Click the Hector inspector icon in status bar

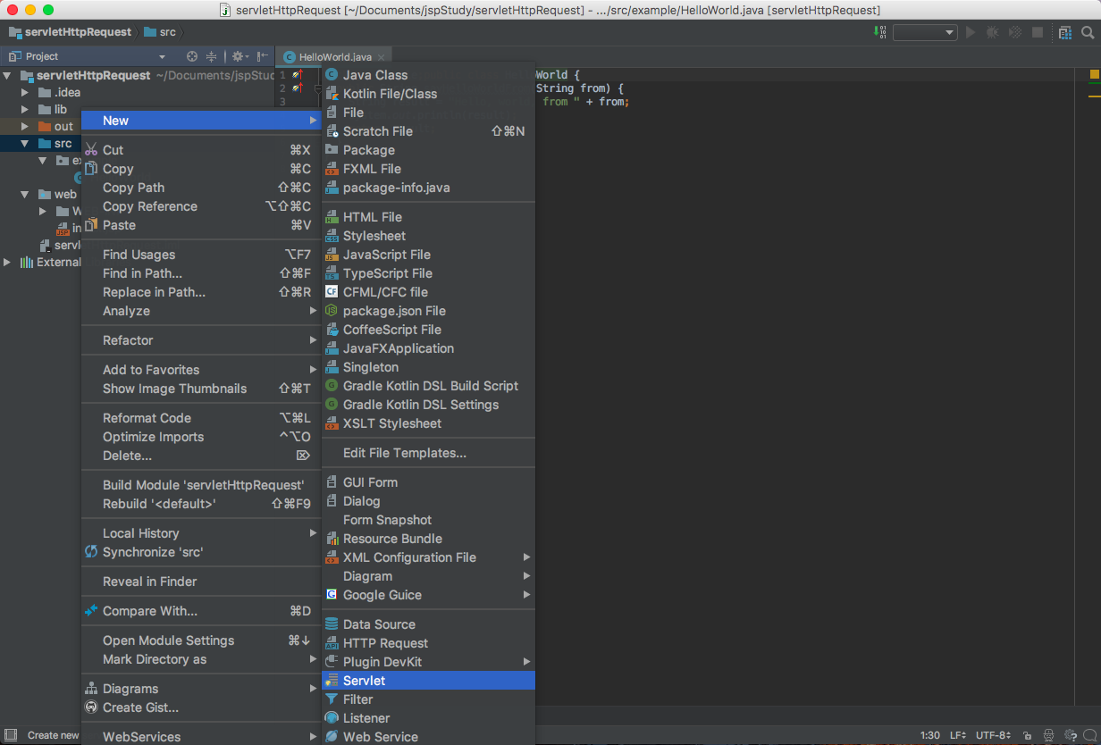point(1048,735)
